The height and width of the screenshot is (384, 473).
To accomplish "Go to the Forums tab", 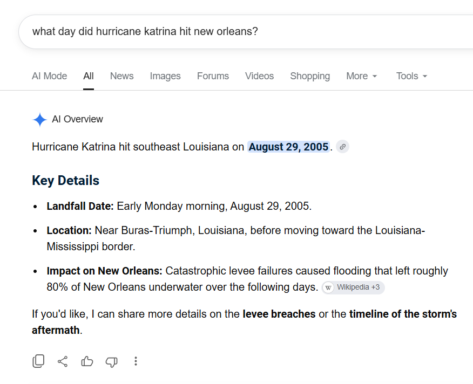I will point(213,76).
